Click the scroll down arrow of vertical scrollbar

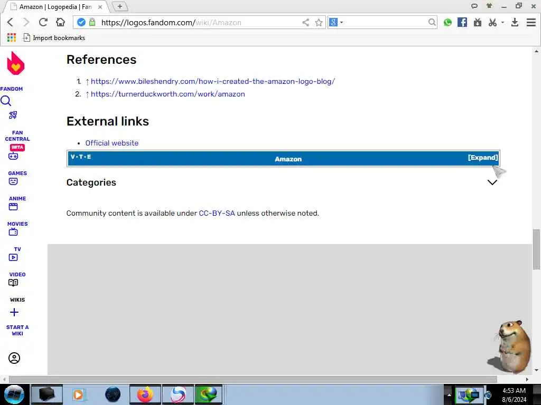[x=536, y=370]
